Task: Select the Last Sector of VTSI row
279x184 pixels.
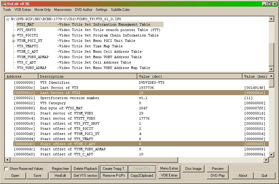Action: coord(141,93)
